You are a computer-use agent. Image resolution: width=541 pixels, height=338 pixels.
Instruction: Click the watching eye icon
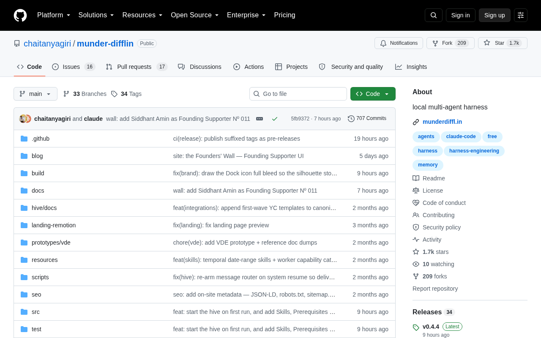416,264
